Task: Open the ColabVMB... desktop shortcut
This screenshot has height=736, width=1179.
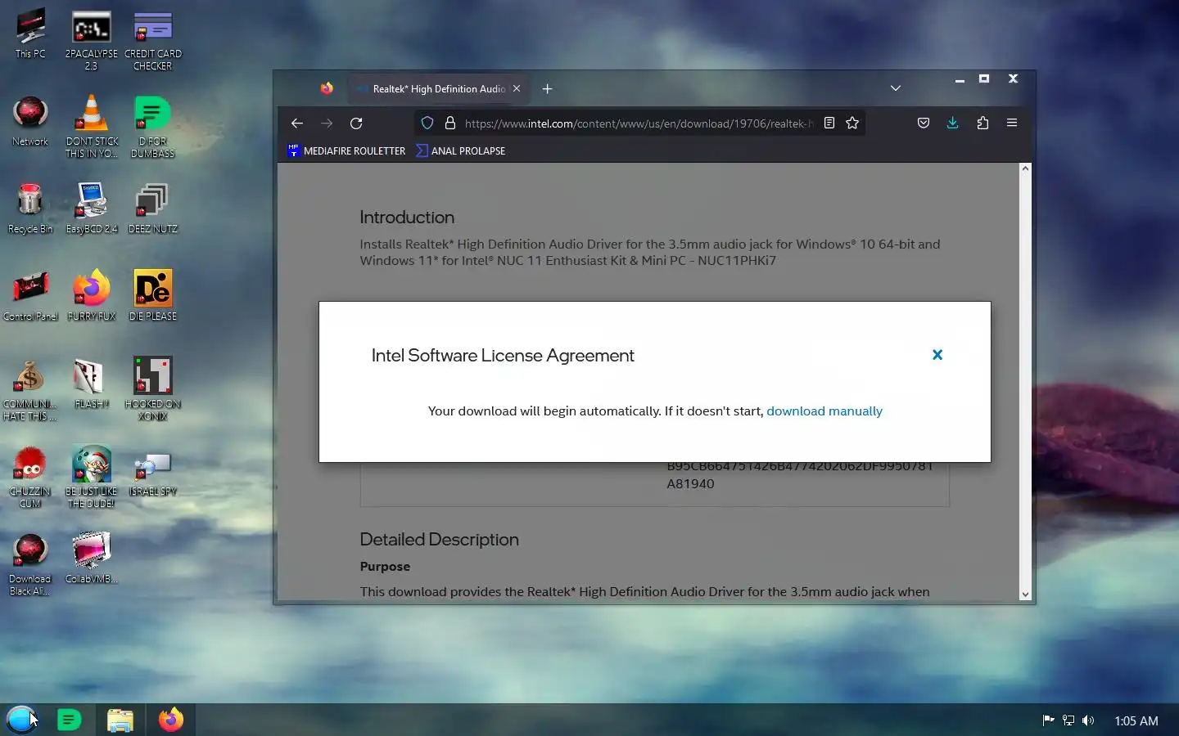Action: coord(91,559)
